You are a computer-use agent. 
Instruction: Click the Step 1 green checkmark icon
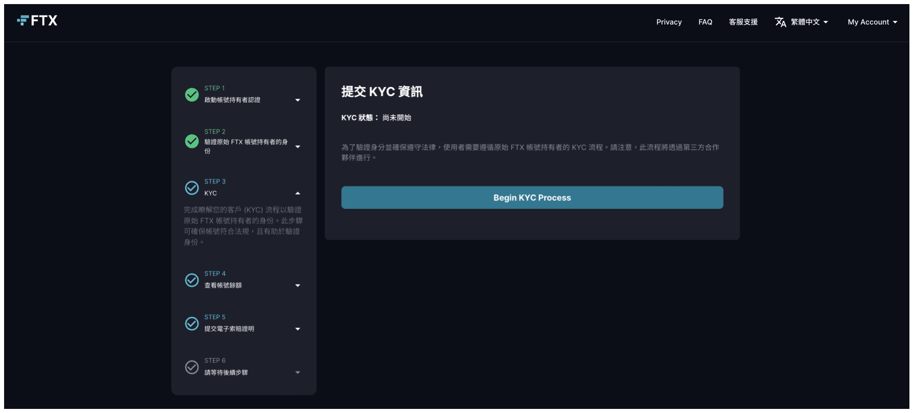(192, 95)
